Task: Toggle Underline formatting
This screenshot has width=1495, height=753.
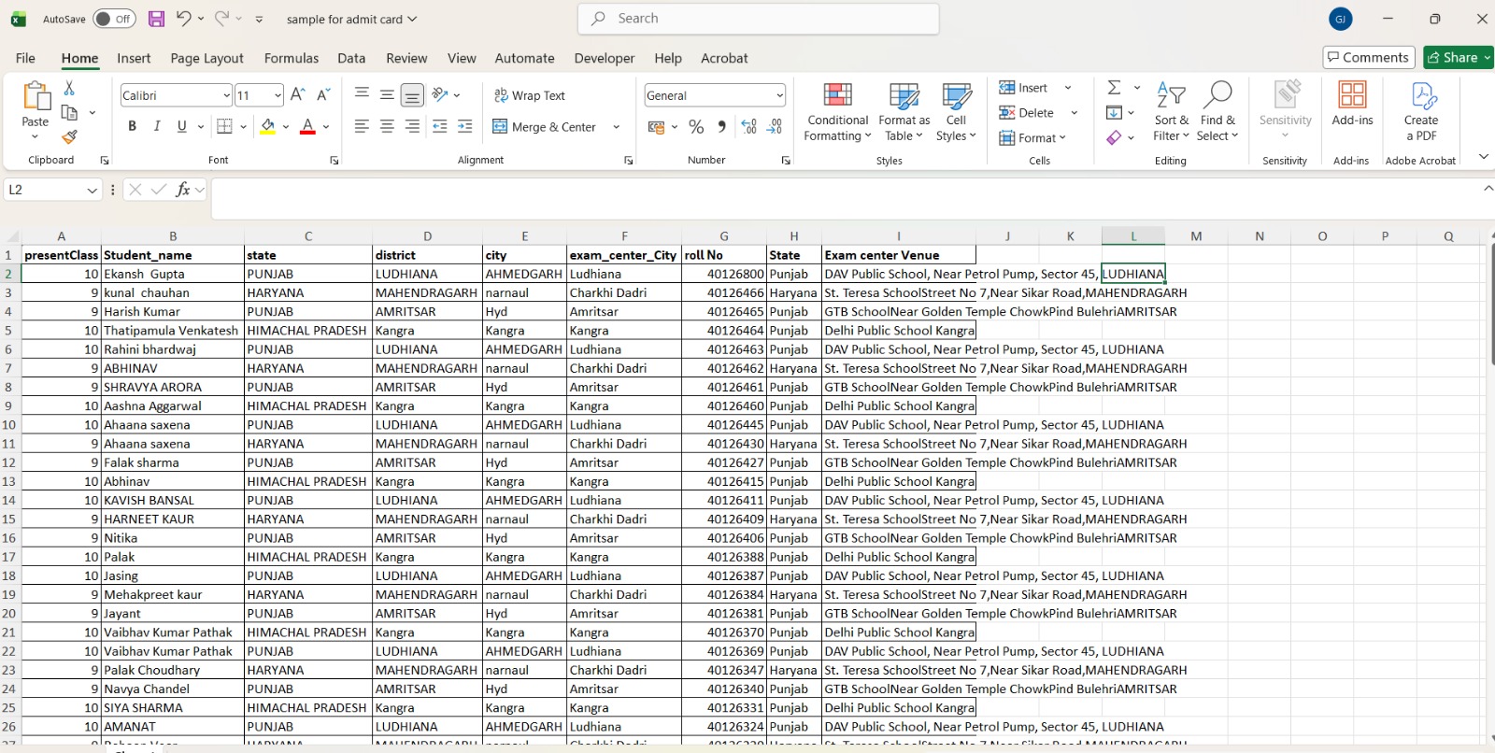Action: (x=181, y=126)
